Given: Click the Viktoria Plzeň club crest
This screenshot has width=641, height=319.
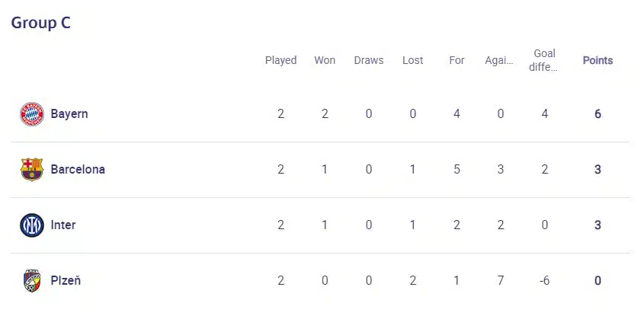Looking at the screenshot, I should tap(32, 281).
